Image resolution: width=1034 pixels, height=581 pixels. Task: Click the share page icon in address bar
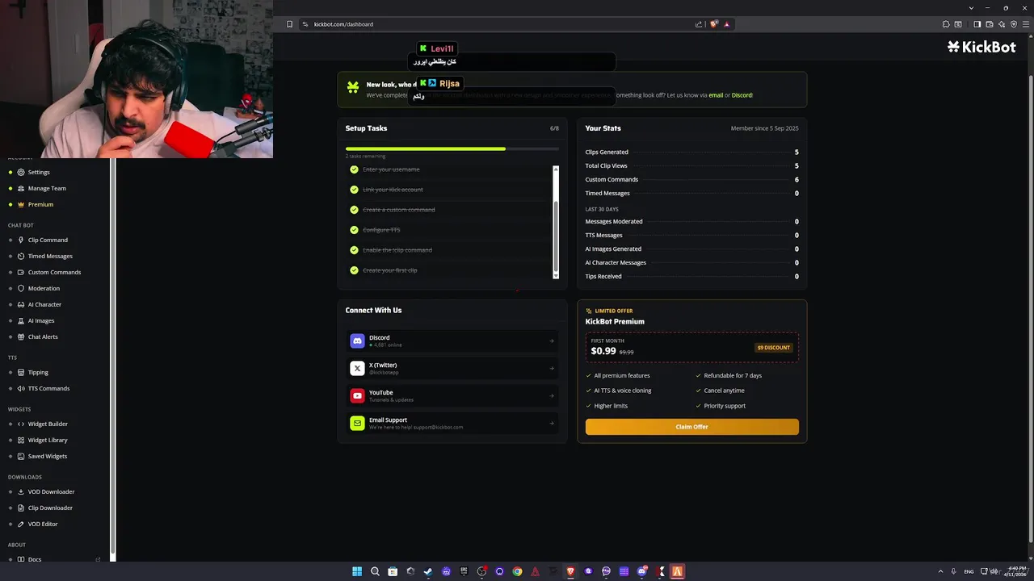coord(699,24)
